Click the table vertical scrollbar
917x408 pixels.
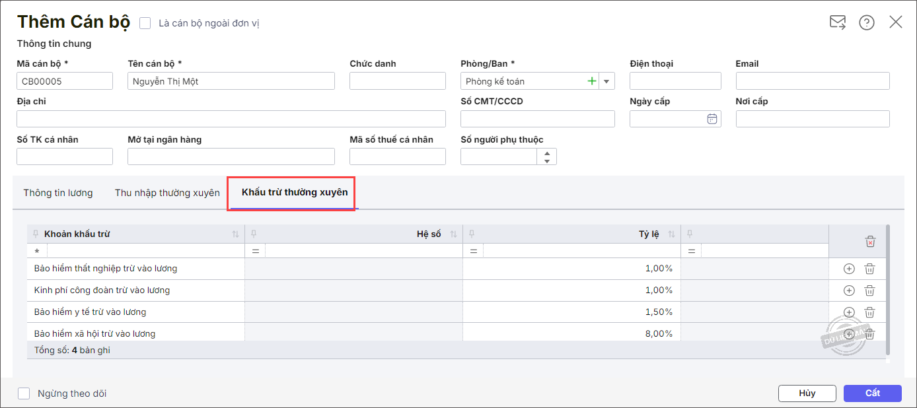coord(887,290)
